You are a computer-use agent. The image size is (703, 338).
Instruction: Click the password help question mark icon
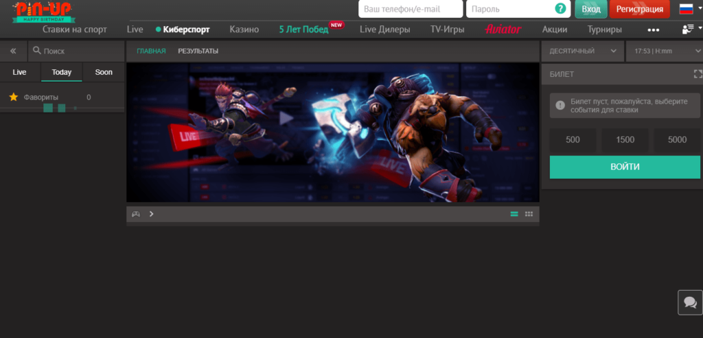pos(560,8)
